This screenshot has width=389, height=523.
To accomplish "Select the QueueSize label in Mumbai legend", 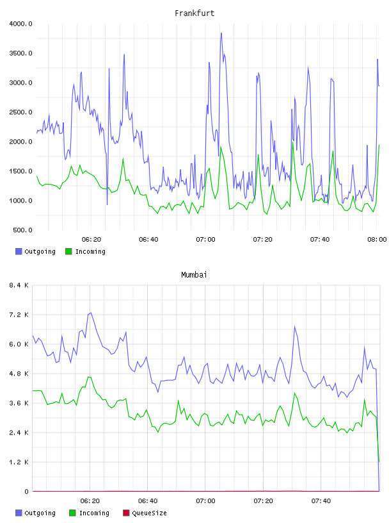I will click(x=150, y=513).
